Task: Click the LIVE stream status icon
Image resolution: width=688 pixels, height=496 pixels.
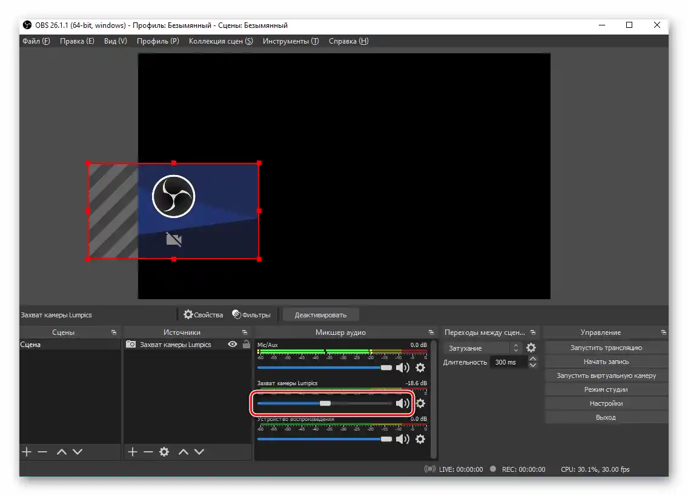Action: tap(430, 469)
